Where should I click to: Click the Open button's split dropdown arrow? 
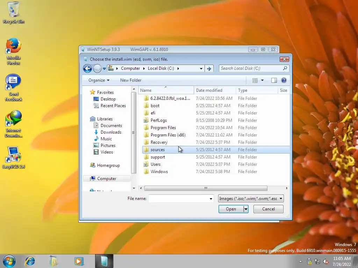point(246,209)
